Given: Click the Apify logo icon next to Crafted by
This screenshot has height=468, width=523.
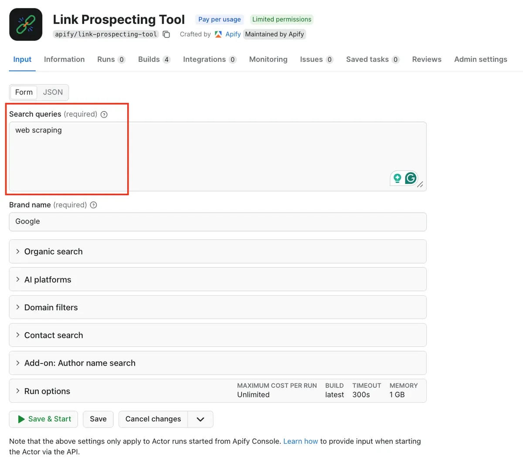Looking at the screenshot, I should point(218,34).
